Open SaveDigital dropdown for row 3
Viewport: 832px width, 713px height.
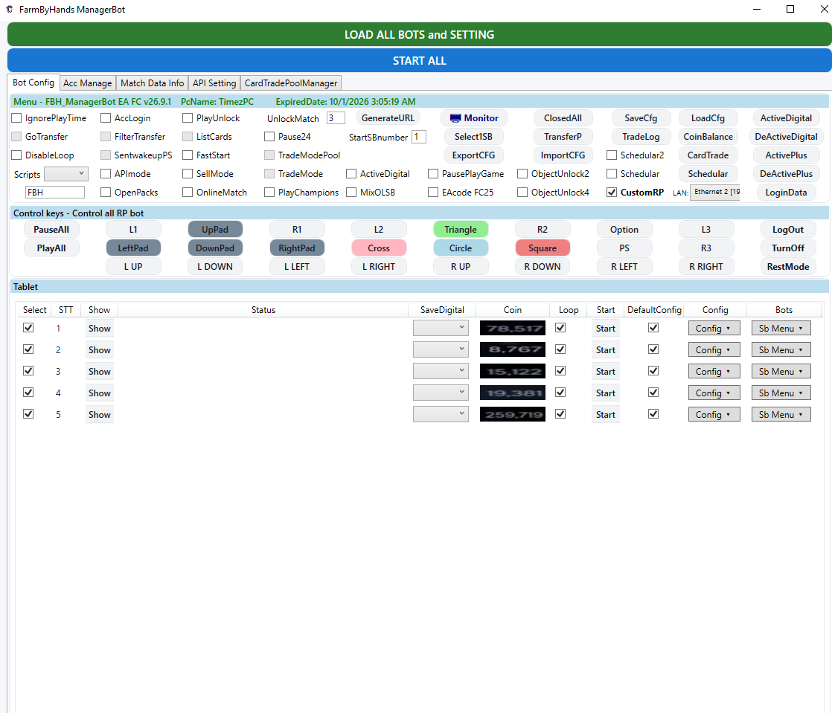pos(441,371)
